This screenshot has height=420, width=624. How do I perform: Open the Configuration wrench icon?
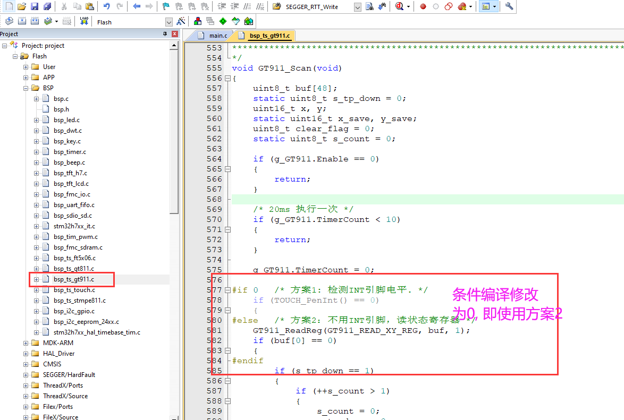[509, 6]
